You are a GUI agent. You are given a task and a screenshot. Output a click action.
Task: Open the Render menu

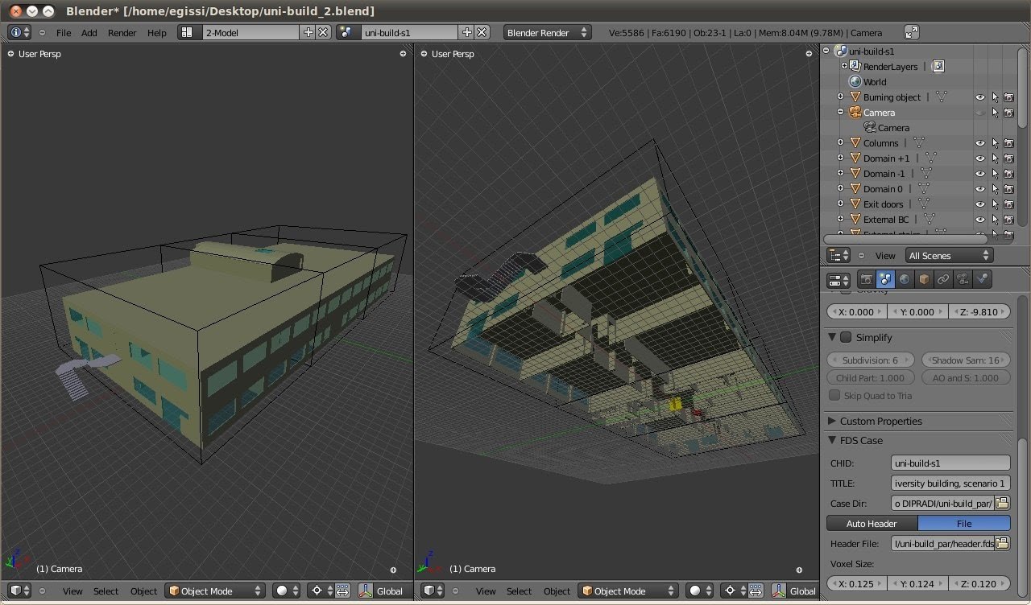click(122, 32)
